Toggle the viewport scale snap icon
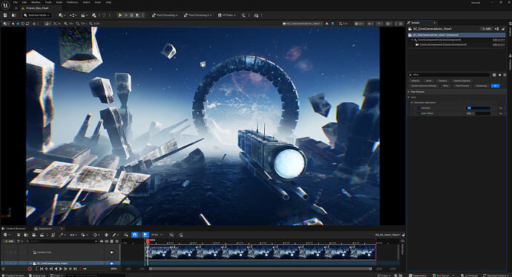 (x=91, y=24)
